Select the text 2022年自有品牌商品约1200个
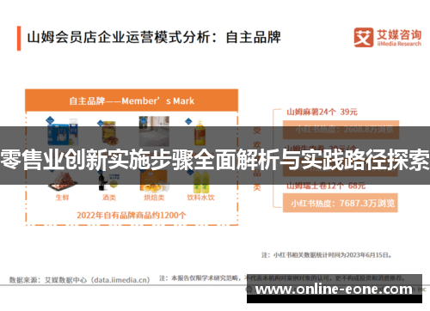The height and width of the screenshot is (311, 430). pyautogui.click(x=132, y=216)
